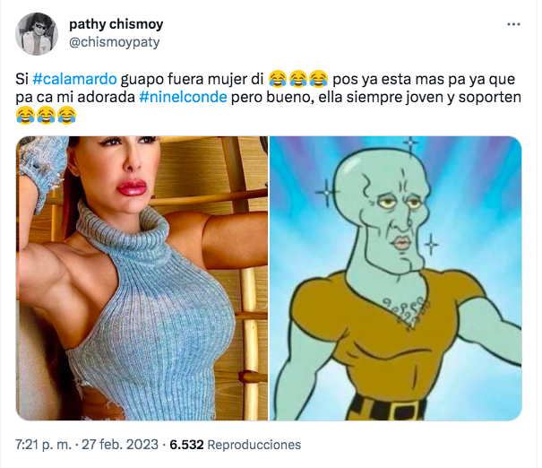Click the 27 feb. 2023 date
This screenshot has width=542, height=468.
click(x=120, y=445)
